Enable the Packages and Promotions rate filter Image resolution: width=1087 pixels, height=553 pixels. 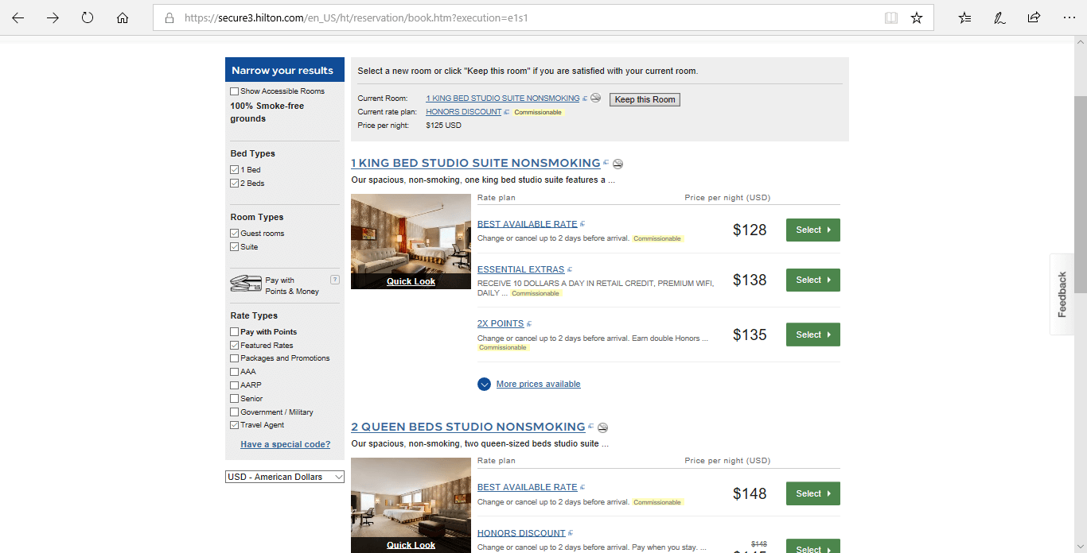click(x=234, y=358)
